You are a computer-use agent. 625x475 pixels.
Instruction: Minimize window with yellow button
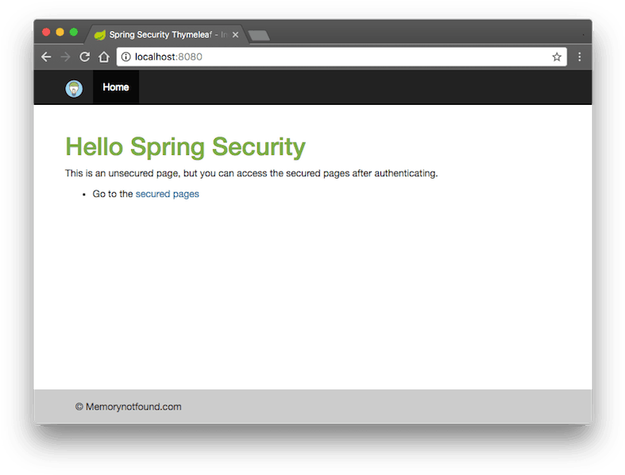(x=60, y=33)
